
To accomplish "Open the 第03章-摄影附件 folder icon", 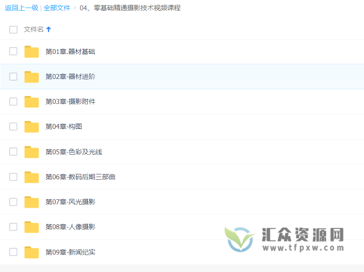I will 31,102.
